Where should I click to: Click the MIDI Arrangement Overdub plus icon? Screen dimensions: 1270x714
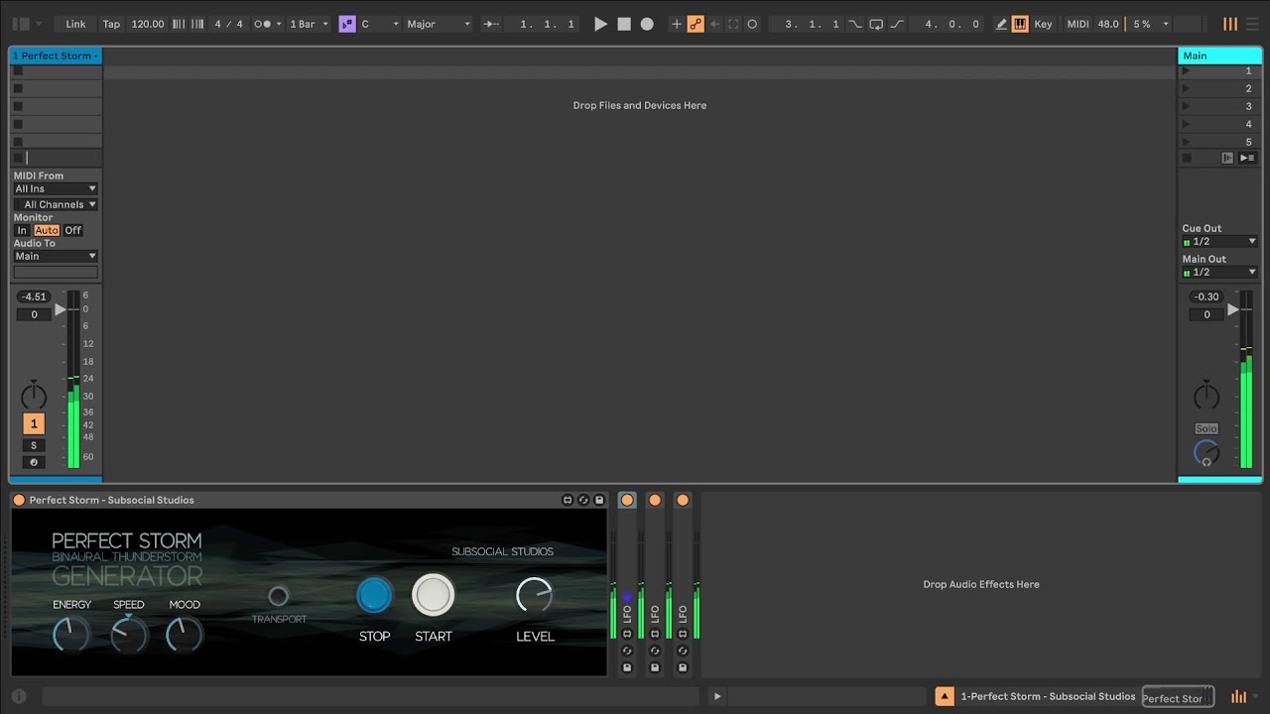[x=677, y=24]
